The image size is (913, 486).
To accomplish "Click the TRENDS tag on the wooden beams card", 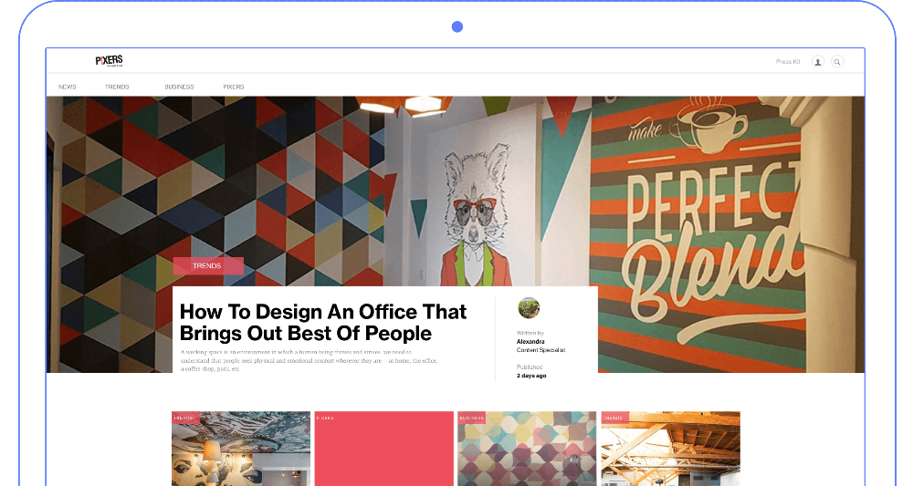I will pyautogui.click(x=614, y=418).
